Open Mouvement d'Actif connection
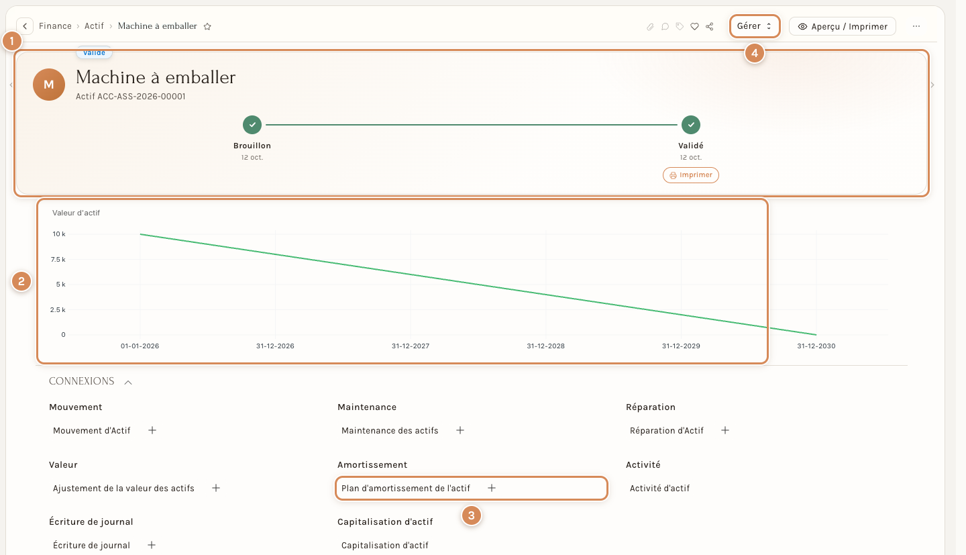 coord(92,430)
